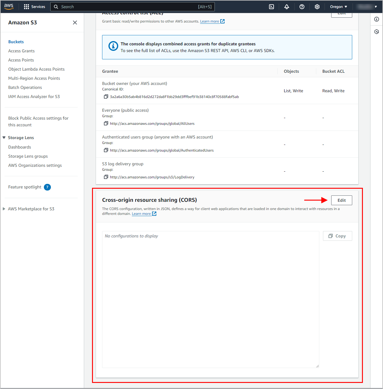383x389 pixels.
Task: Click the bucket owner canonical ID text
Action: point(174,97)
